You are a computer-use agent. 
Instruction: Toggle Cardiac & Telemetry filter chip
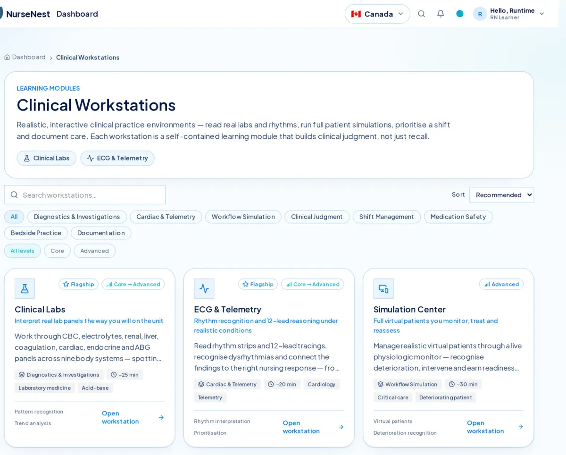pos(166,217)
